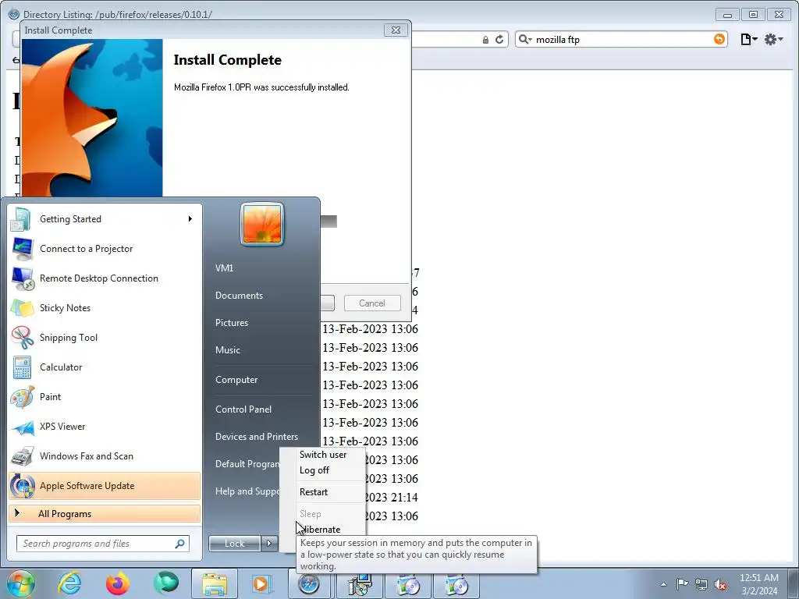This screenshot has height=599, width=799.
Task: Click the user account picture
Action: [x=262, y=224]
